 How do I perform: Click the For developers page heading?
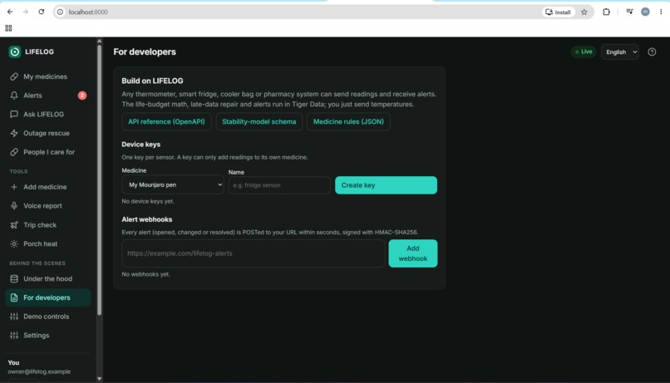[145, 52]
